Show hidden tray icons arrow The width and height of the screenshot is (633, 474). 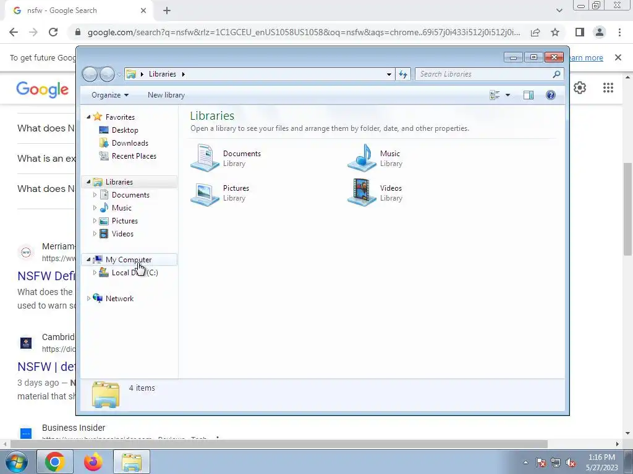coord(525,462)
